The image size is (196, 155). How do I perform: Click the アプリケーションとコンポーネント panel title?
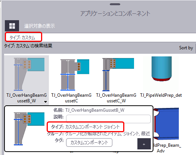[x=115, y=13]
